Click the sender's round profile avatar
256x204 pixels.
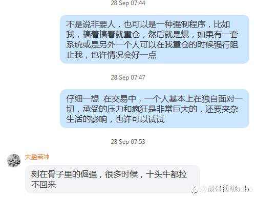coord(14,161)
